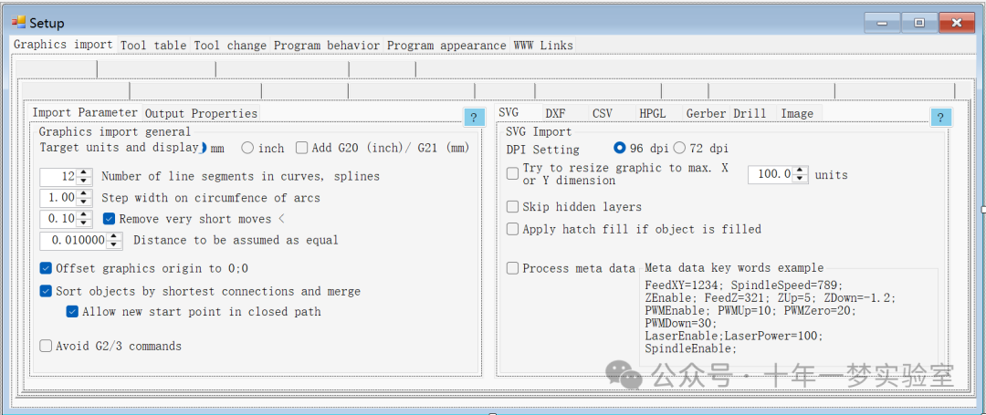Select the Image format tab
Image resolution: width=986 pixels, height=415 pixels.
(x=797, y=113)
